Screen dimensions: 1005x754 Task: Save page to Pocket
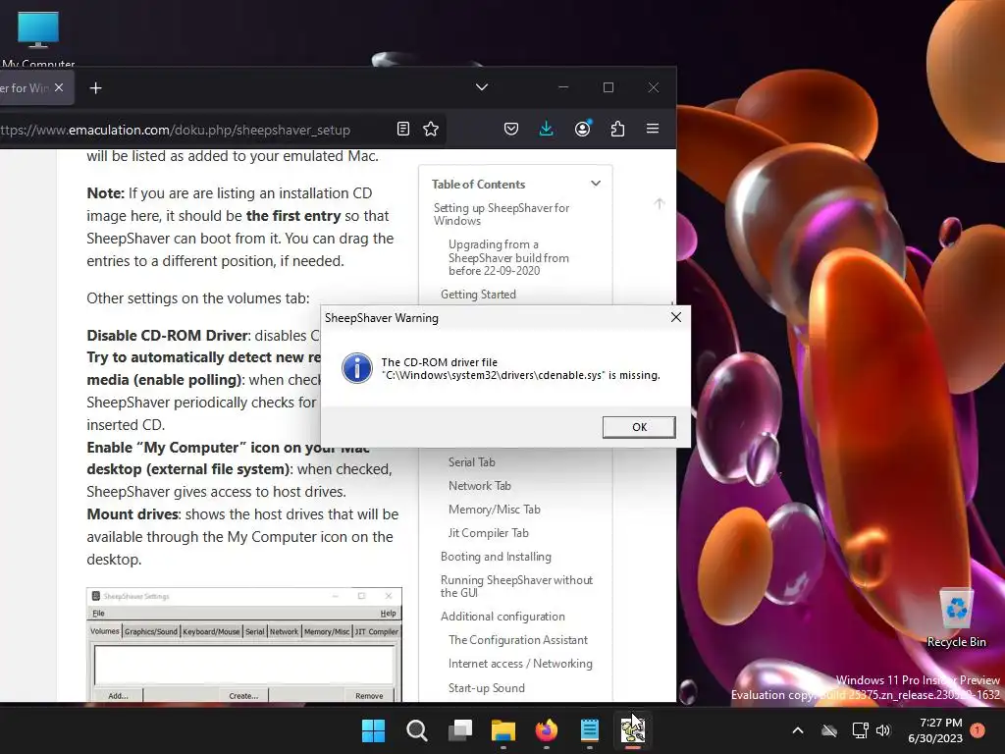tap(510, 129)
